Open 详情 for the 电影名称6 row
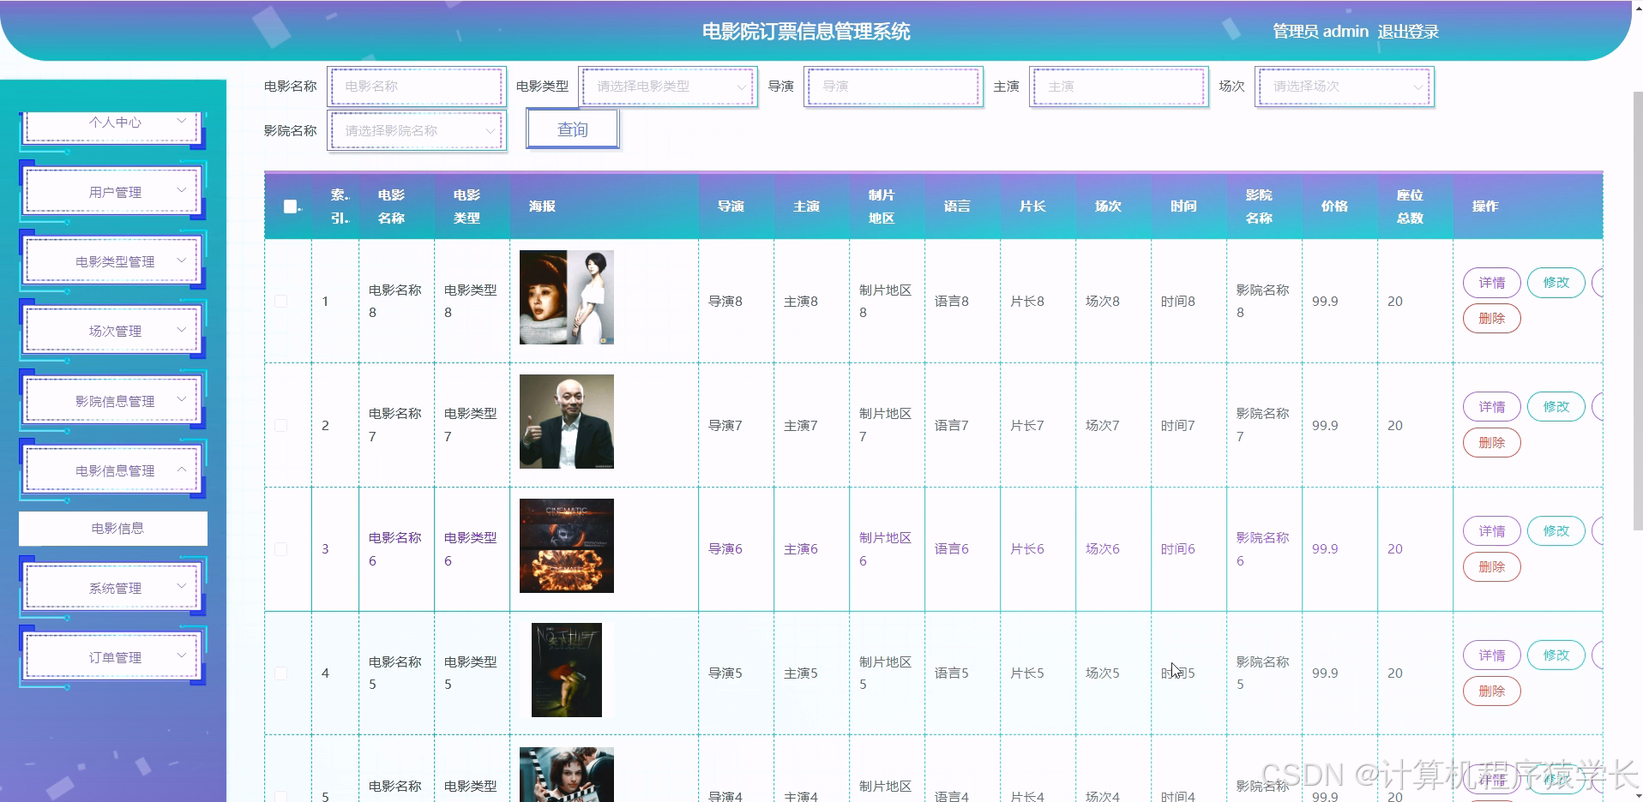Viewport: 1643px width, 802px height. [1491, 531]
